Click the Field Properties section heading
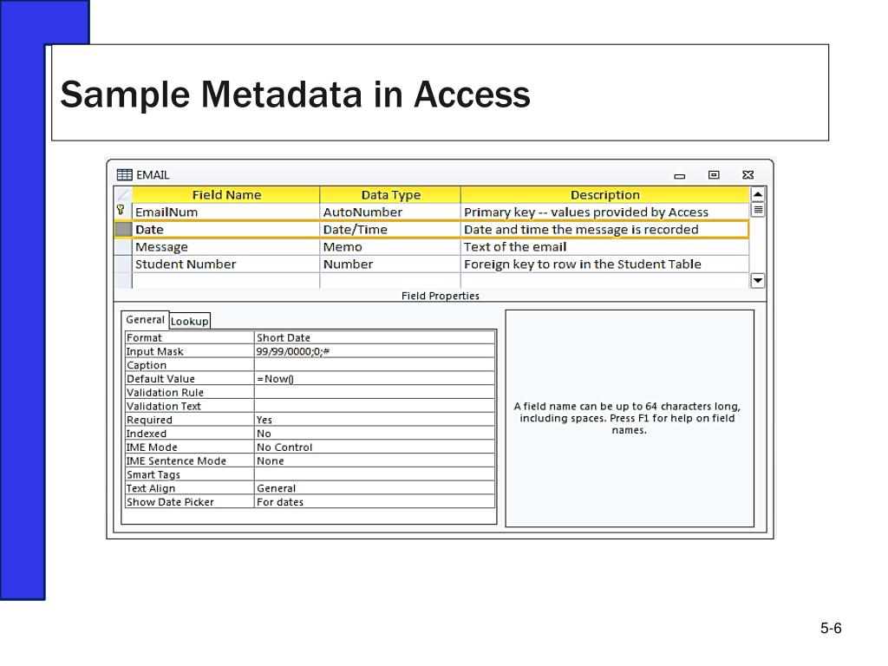This screenshot has height=666, width=888. [440, 296]
